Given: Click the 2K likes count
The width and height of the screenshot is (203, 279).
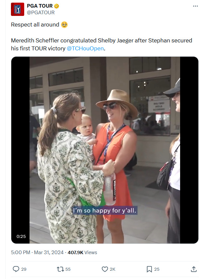Looking at the screenshot, I should tap(112, 269).
